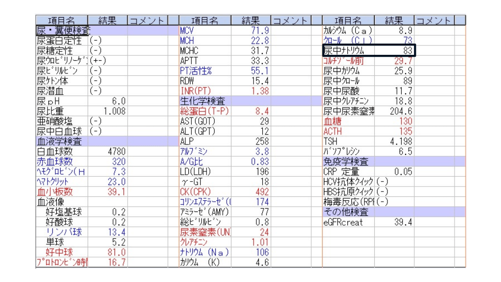Click the 尿中尿素窒素 result value 204.6

pyautogui.click(x=395, y=111)
